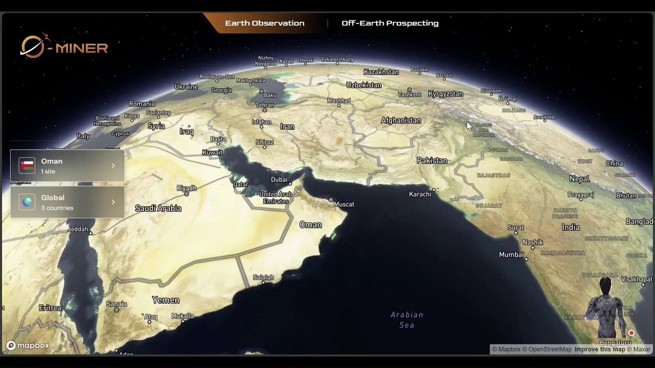The width and height of the screenshot is (655, 368).
Task: Click the Shiraz city label
Action: 265,142
